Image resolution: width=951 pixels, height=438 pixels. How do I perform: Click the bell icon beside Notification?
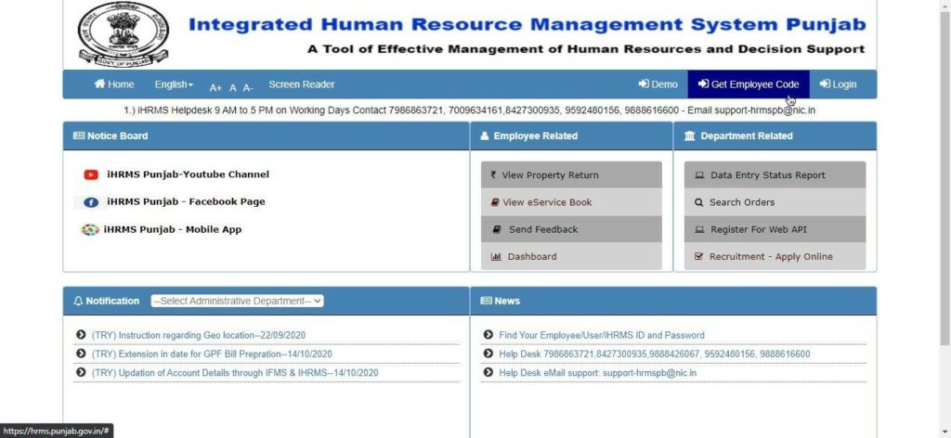click(78, 301)
